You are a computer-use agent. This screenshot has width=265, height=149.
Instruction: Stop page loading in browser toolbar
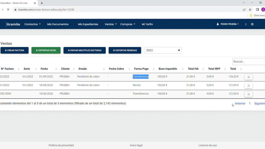[x=8, y=10]
